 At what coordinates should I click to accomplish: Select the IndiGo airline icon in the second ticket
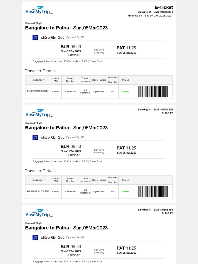(35, 137)
